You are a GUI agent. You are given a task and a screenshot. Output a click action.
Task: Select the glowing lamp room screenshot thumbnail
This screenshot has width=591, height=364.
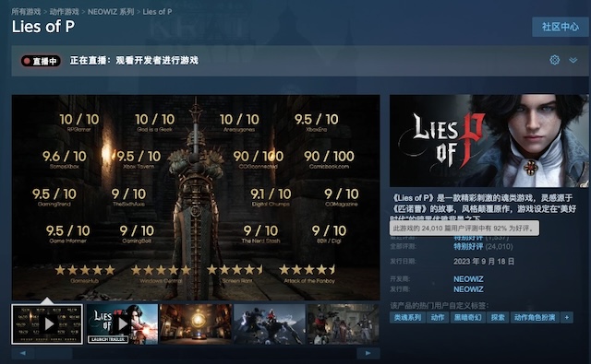point(196,324)
